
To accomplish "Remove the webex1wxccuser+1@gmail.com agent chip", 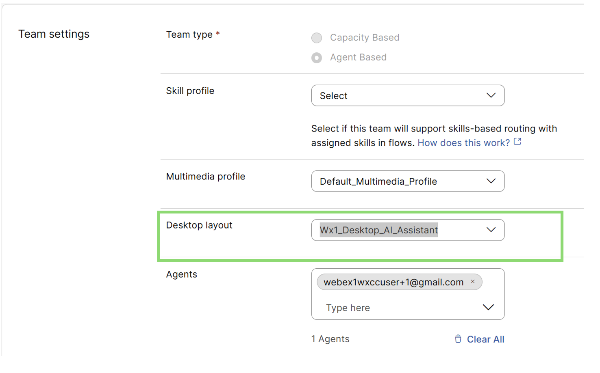I will tap(473, 282).
